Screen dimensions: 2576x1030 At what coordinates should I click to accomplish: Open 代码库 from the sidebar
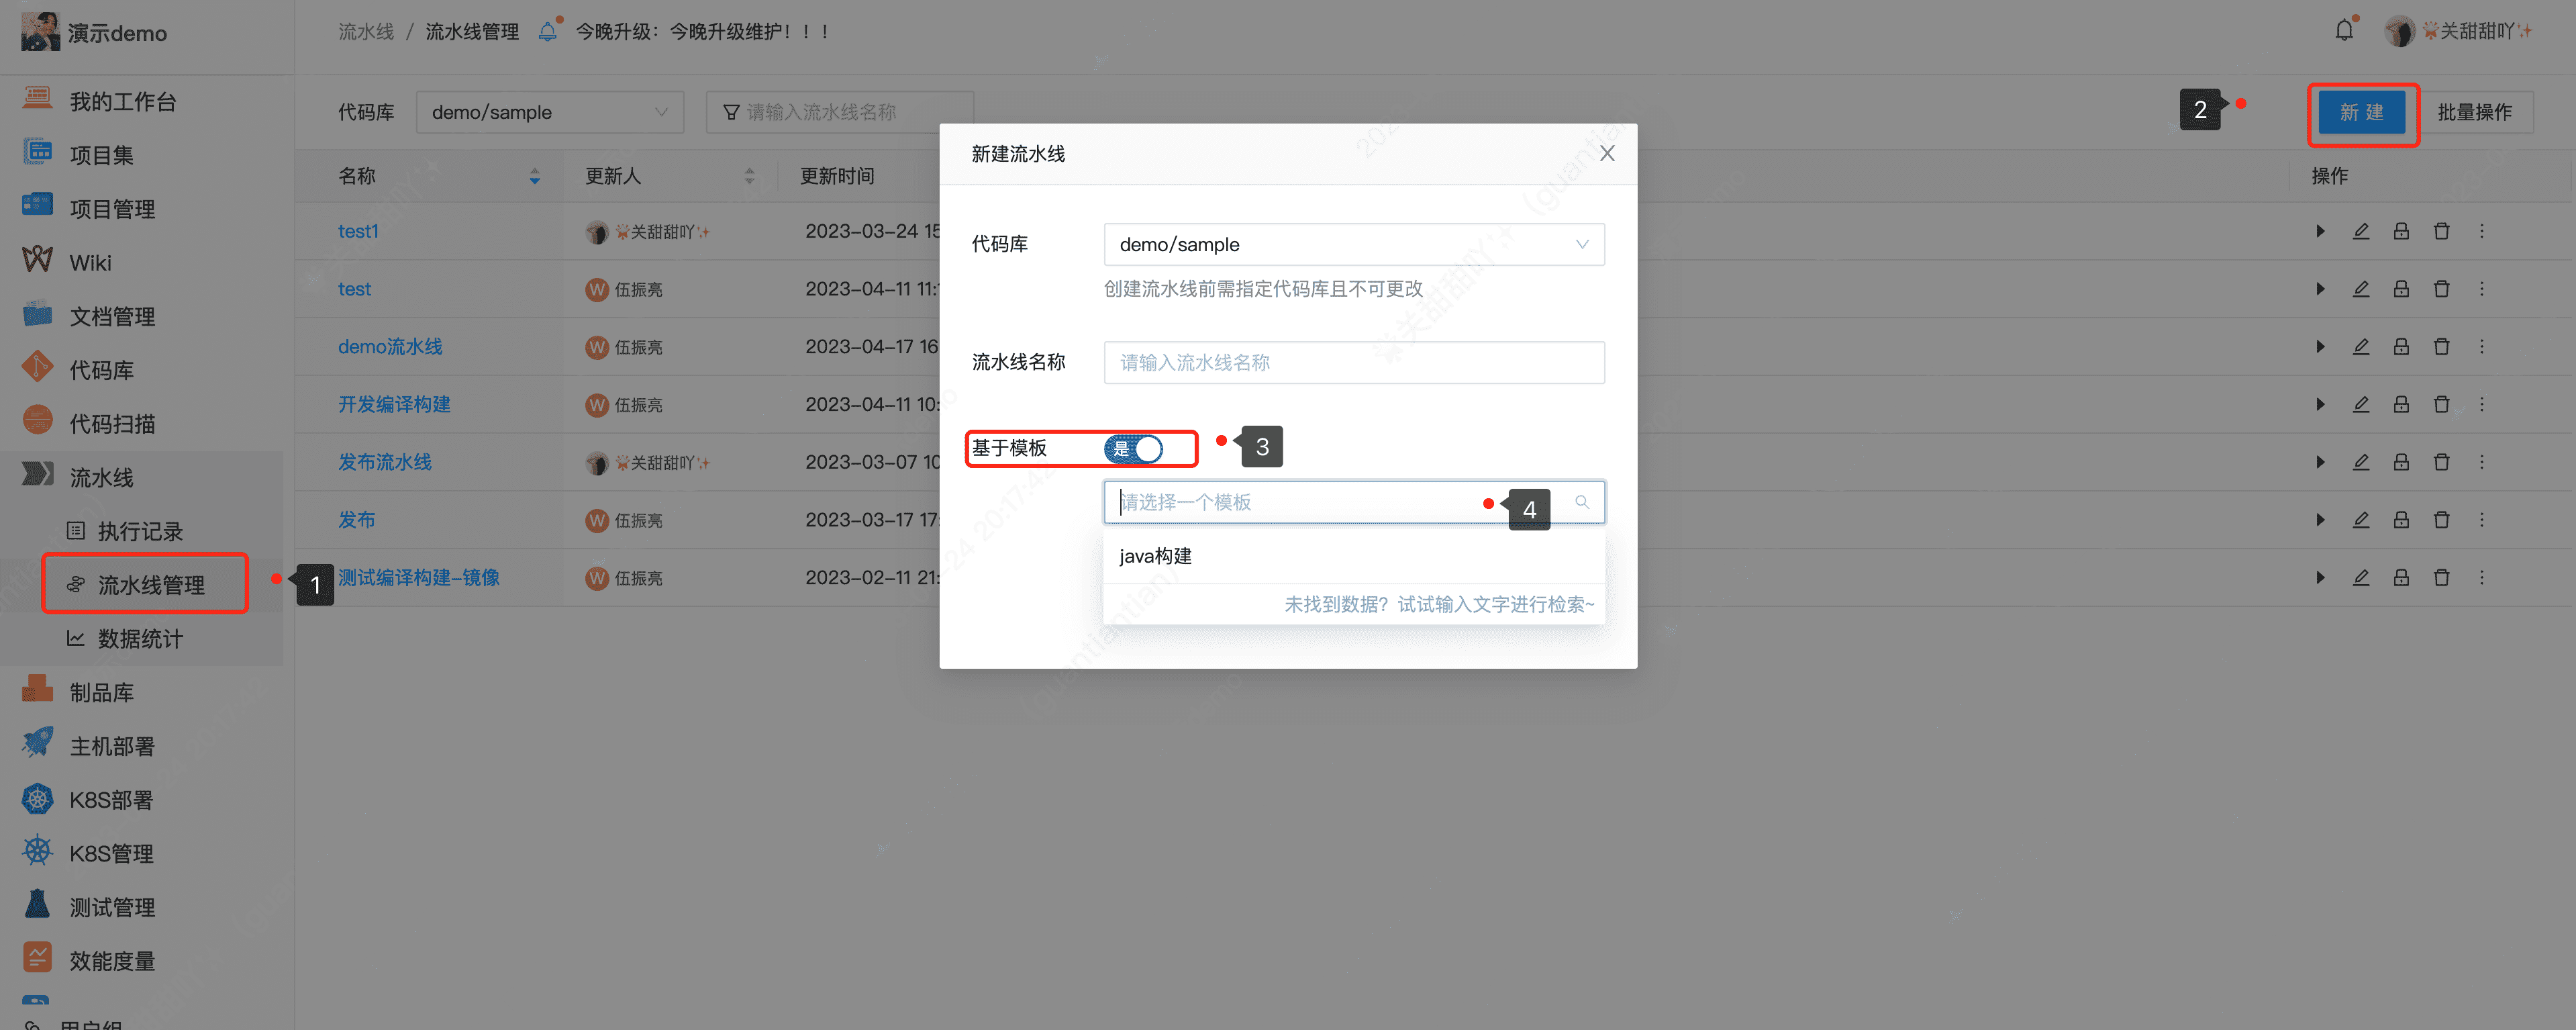tap(101, 369)
